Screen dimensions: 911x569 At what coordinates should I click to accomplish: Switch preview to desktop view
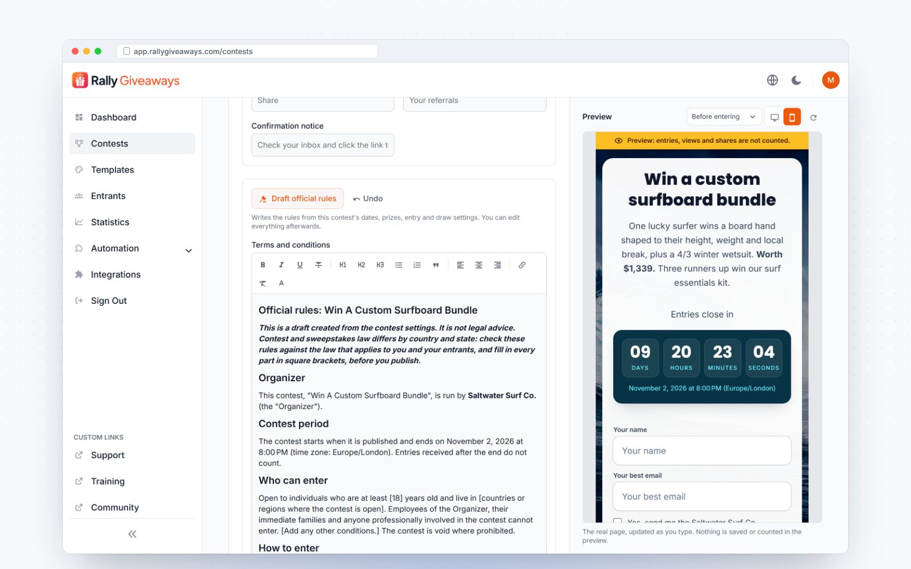[x=774, y=117]
